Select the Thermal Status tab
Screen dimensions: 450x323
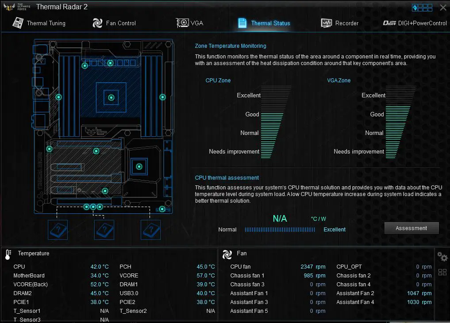click(x=264, y=23)
